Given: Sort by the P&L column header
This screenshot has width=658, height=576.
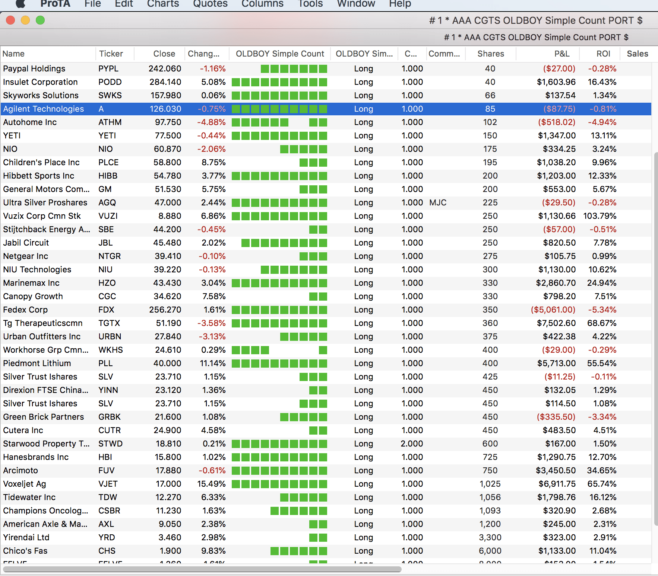Looking at the screenshot, I should point(548,54).
